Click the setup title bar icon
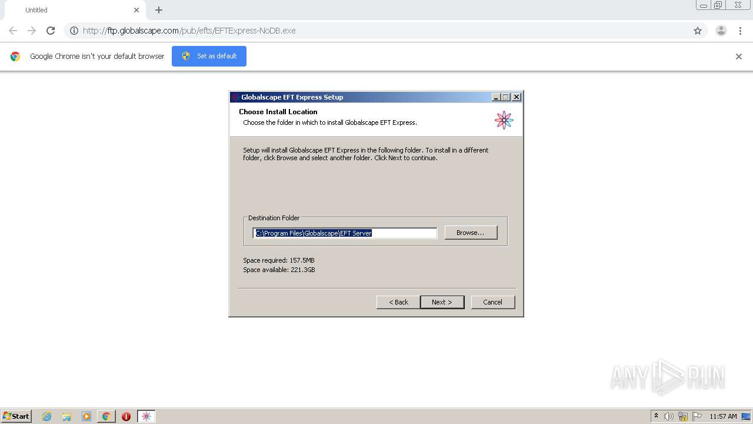This screenshot has height=424, width=753. pos(235,97)
